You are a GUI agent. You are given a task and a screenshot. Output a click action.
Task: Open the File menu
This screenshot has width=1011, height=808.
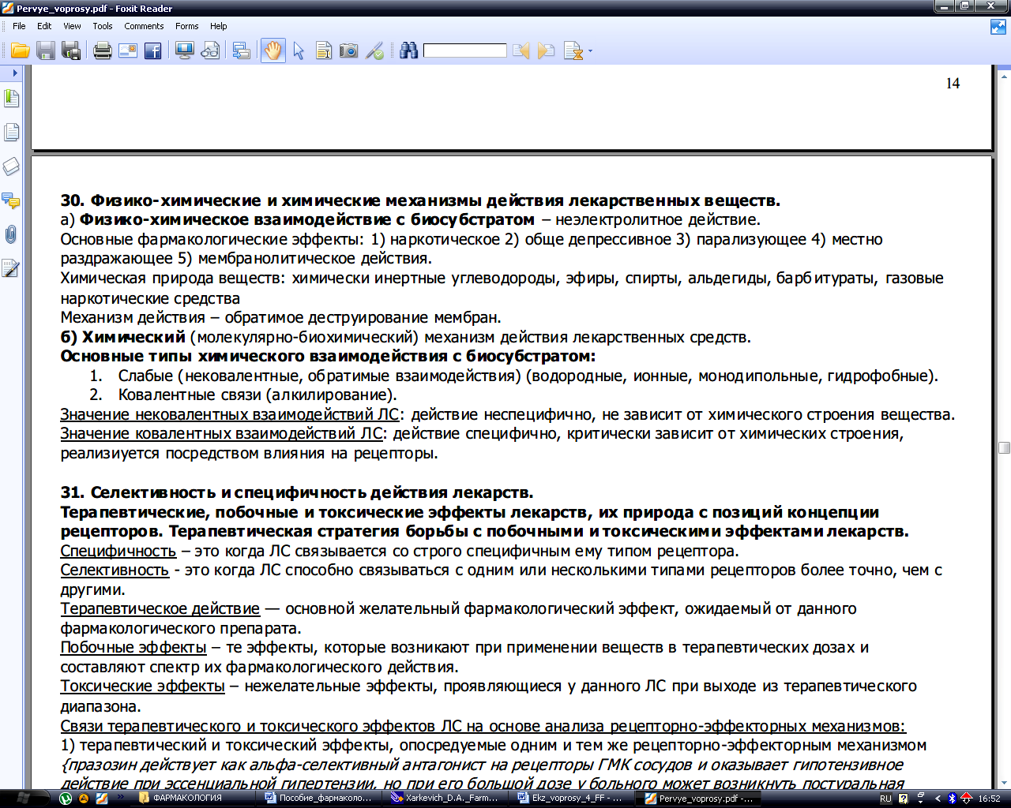tap(19, 26)
